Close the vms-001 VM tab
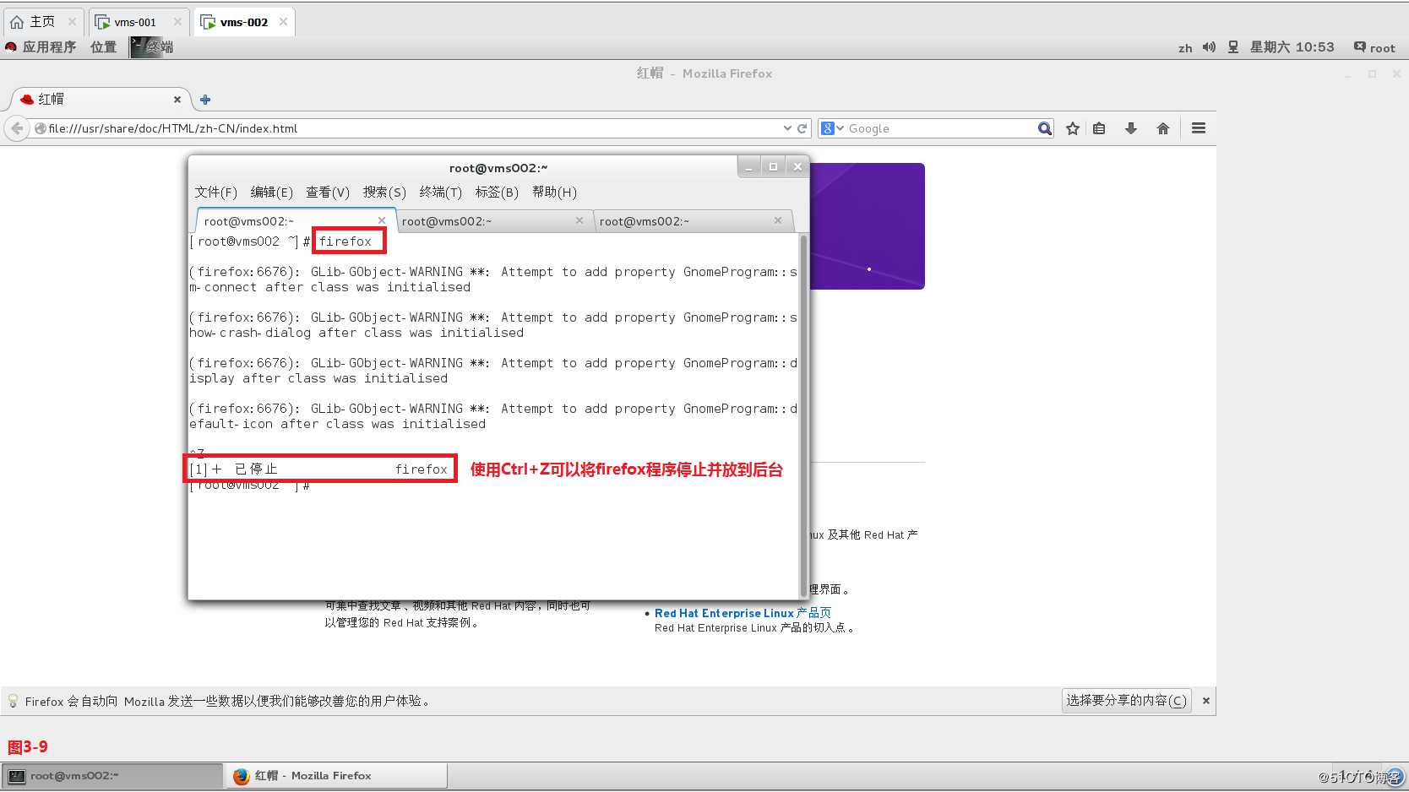This screenshot has height=792, width=1409. 177,22
